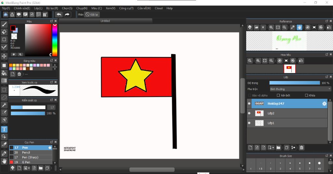Undock the Màu panel

tap(52, 21)
